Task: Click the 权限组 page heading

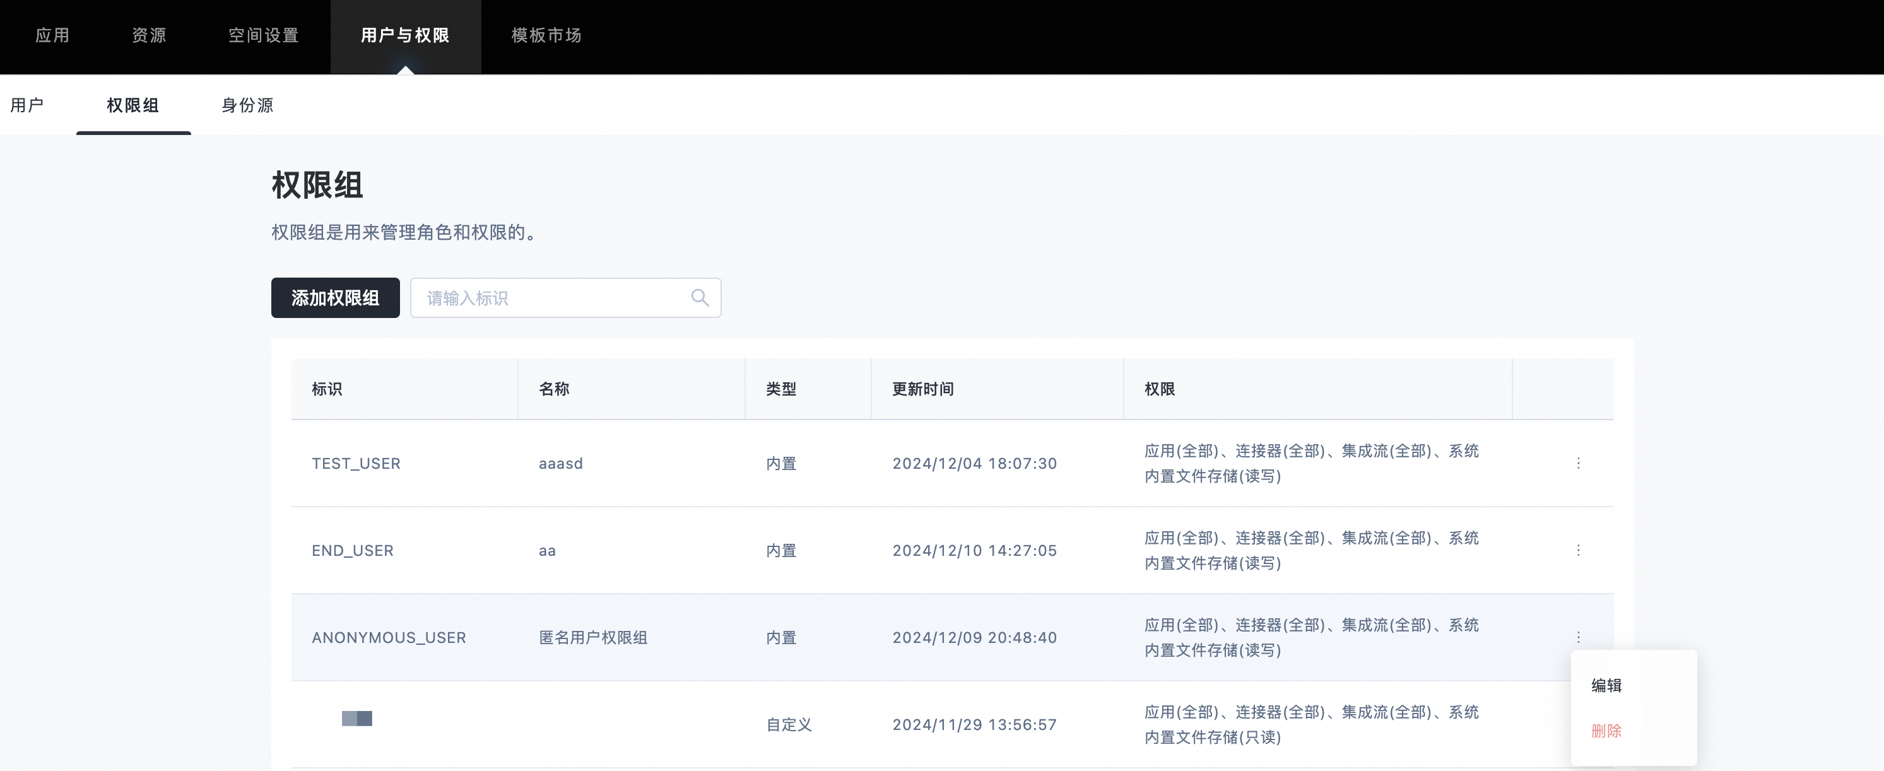Action: pos(317,184)
